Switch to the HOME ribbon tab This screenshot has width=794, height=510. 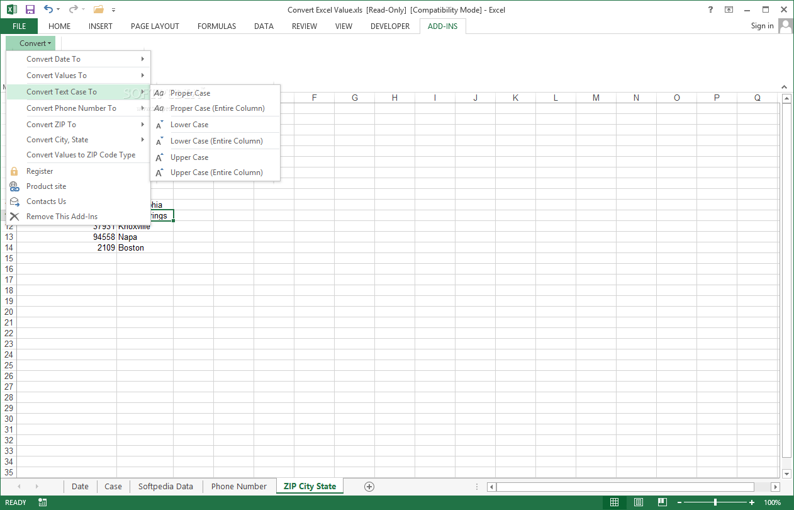click(60, 26)
